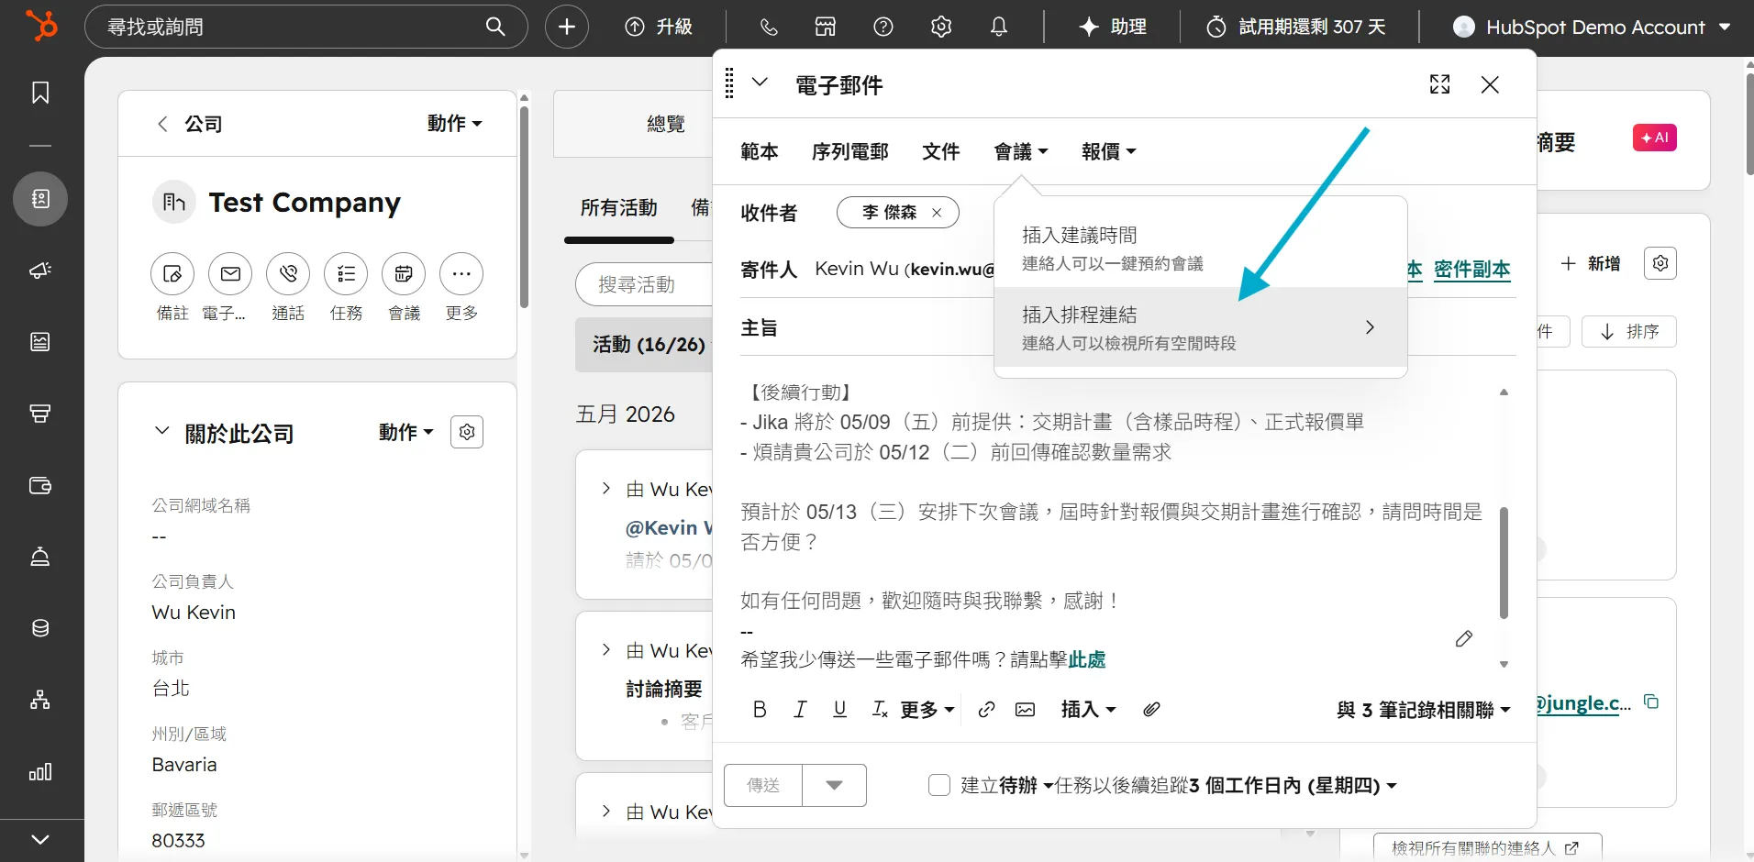This screenshot has width=1754, height=862.
Task: Attach a file with paperclip icon
Action: (x=1151, y=709)
